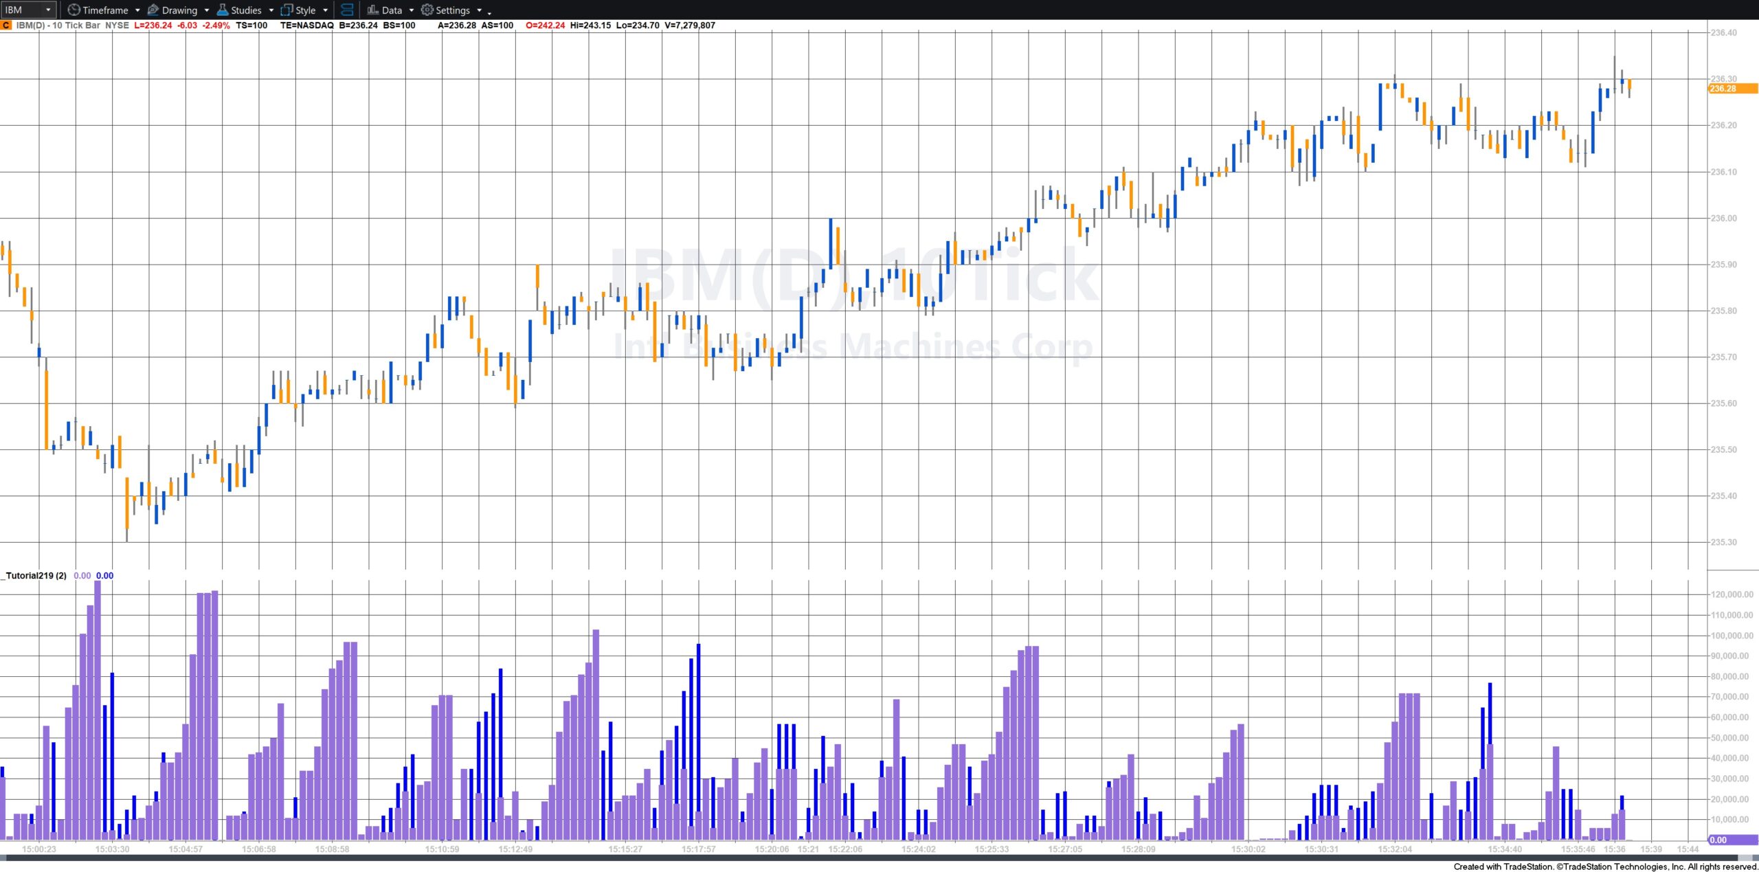
Task: Select the Drawing tools button
Action: pos(172,10)
